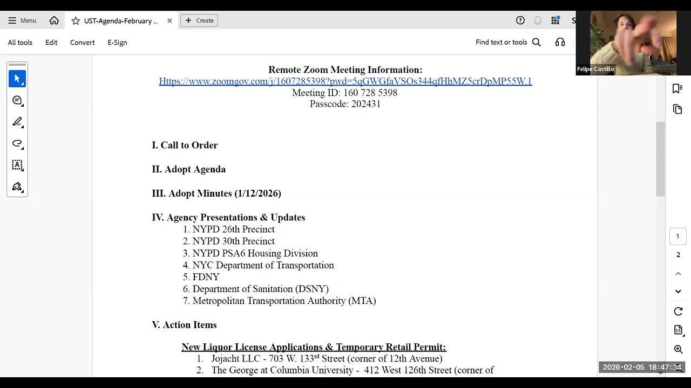This screenshot has height=388, width=691.
Task: Click 'New Liquor License Applications' underlined heading
Action: click(x=314, y=347)
